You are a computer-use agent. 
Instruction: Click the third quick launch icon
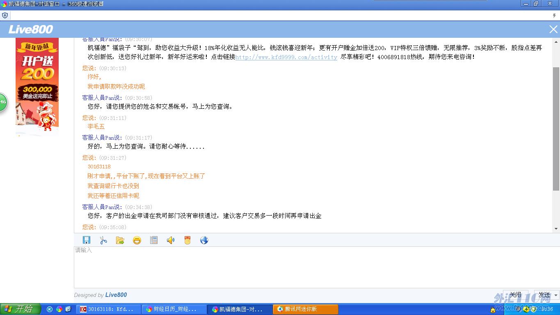pyautogui.click(x=68, y=309)
